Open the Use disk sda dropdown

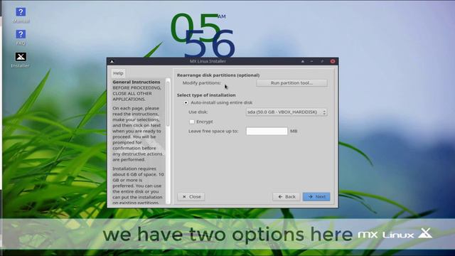287,112
